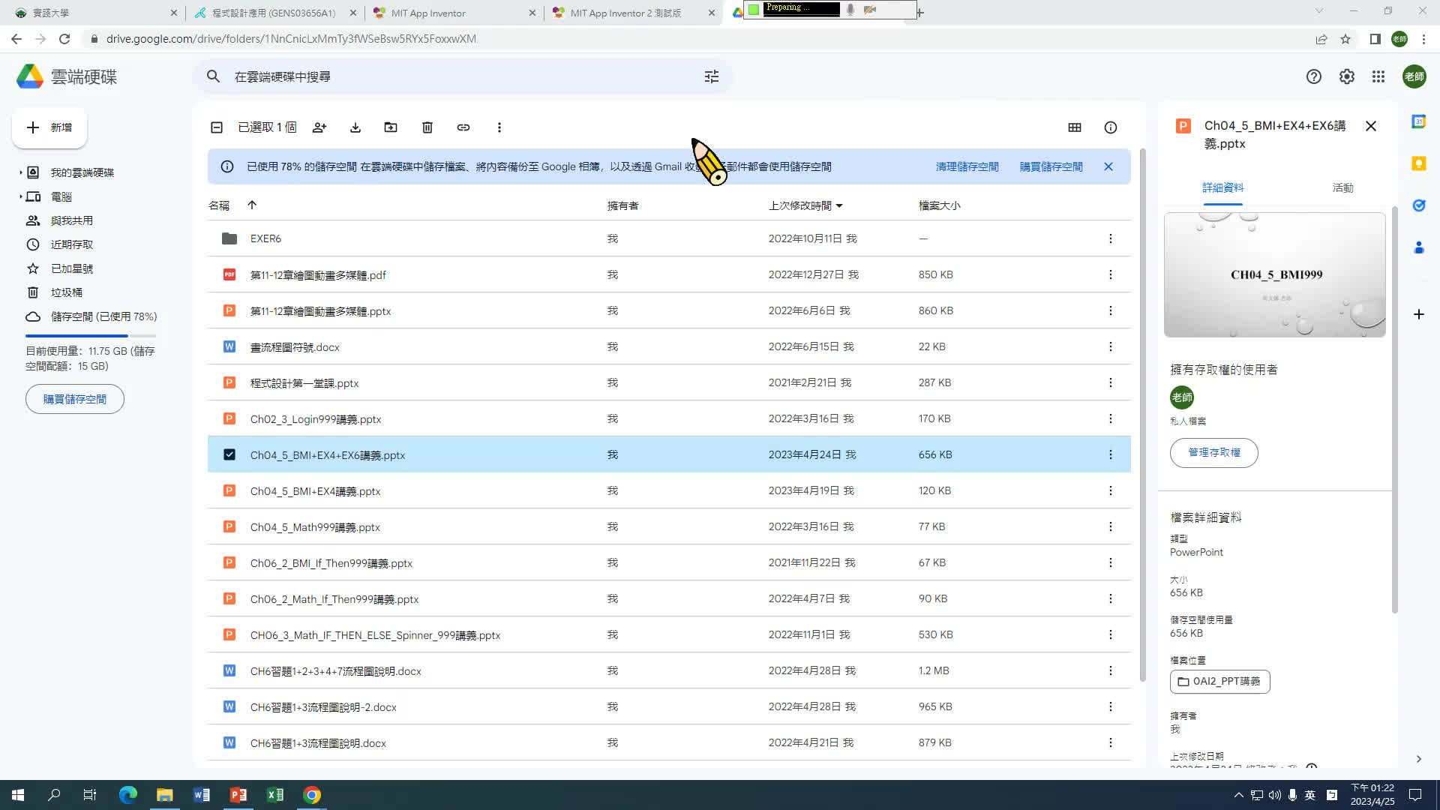The image size is (1440, 810).
Task: Show hidden system tray icons
Action: pyautogui.click(x=1238, y=795)
